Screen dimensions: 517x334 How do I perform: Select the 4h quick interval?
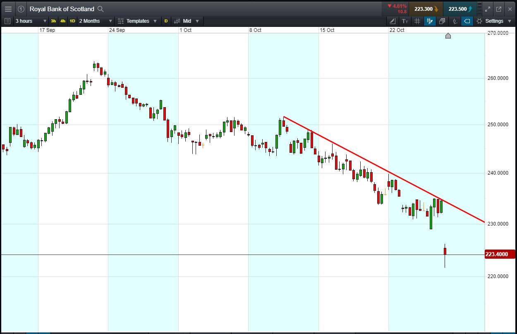click(63, 21)
